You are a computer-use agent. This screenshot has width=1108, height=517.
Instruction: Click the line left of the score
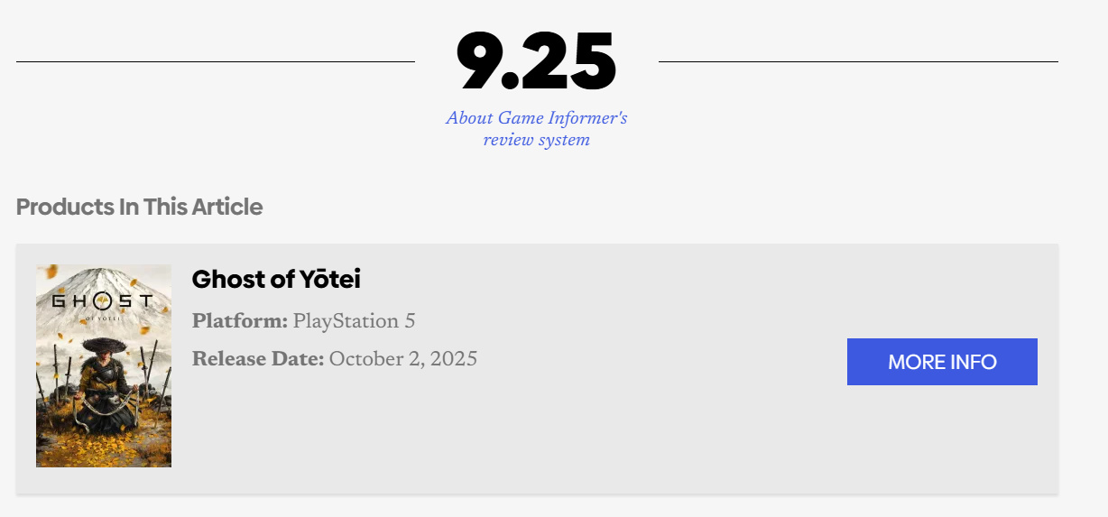(x=215, y=62)
